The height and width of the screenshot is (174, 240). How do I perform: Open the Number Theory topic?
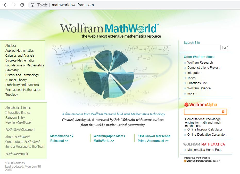pos(16,80)
